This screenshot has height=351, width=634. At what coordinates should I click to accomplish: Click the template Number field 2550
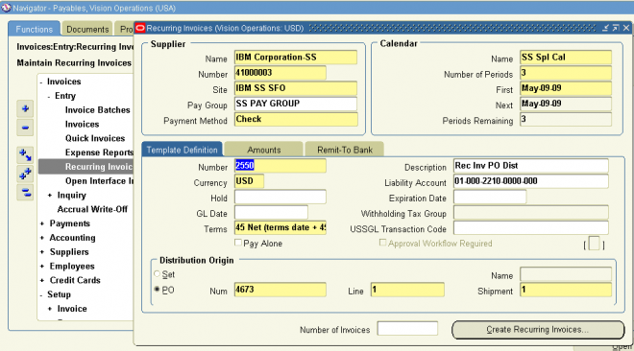point(280,165)
